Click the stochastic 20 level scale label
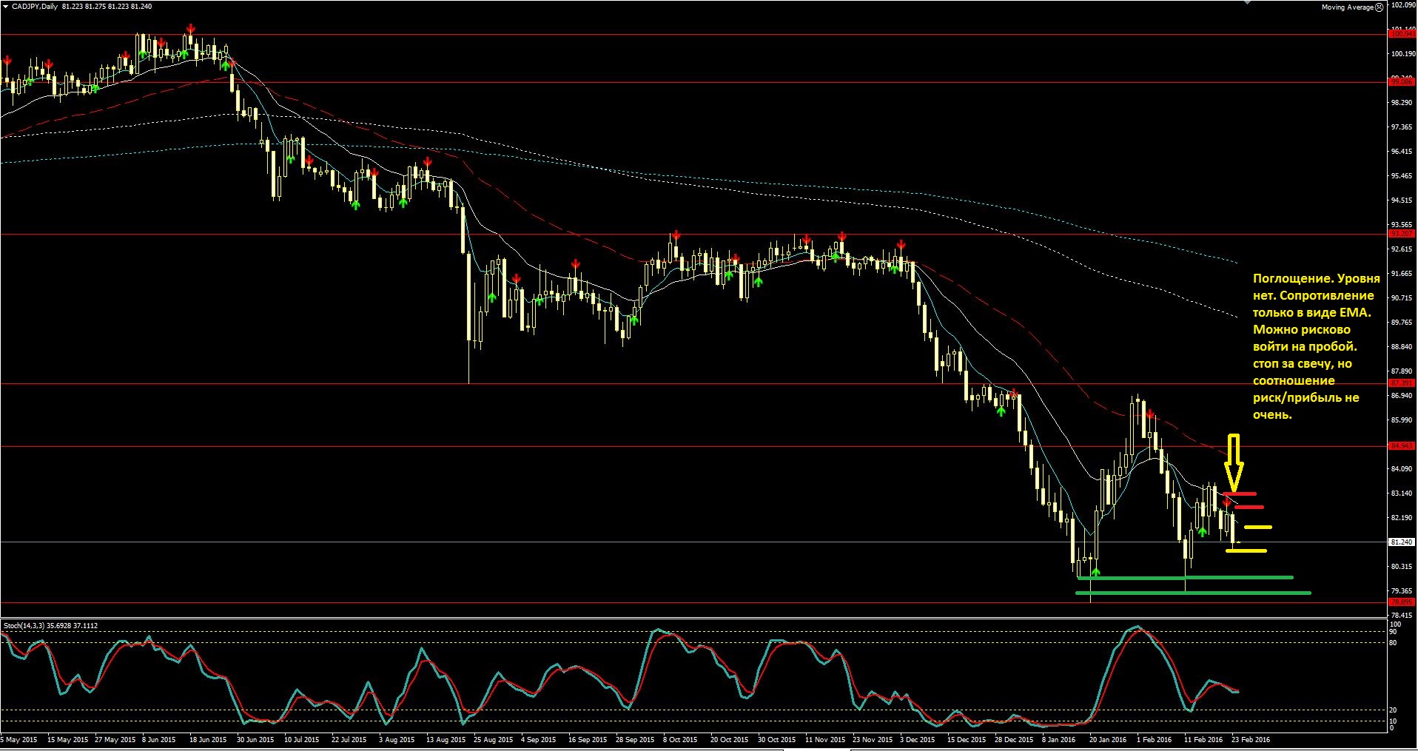The width and height of the screenshot is (1418, 751). click(1394, 710)
